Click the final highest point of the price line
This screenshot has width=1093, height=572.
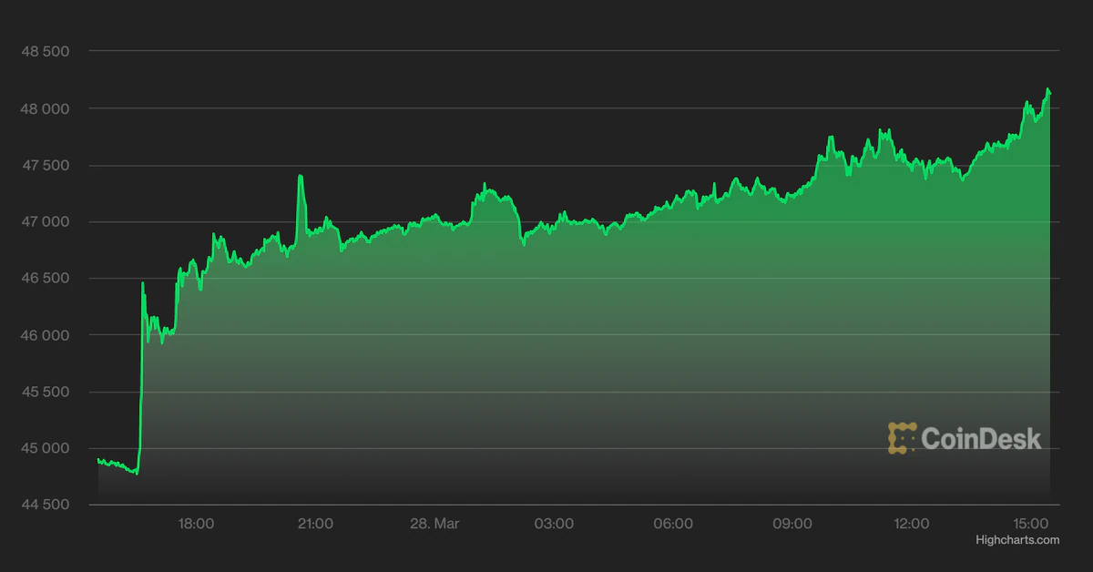pyautogui.click(x=1048, y=89)
